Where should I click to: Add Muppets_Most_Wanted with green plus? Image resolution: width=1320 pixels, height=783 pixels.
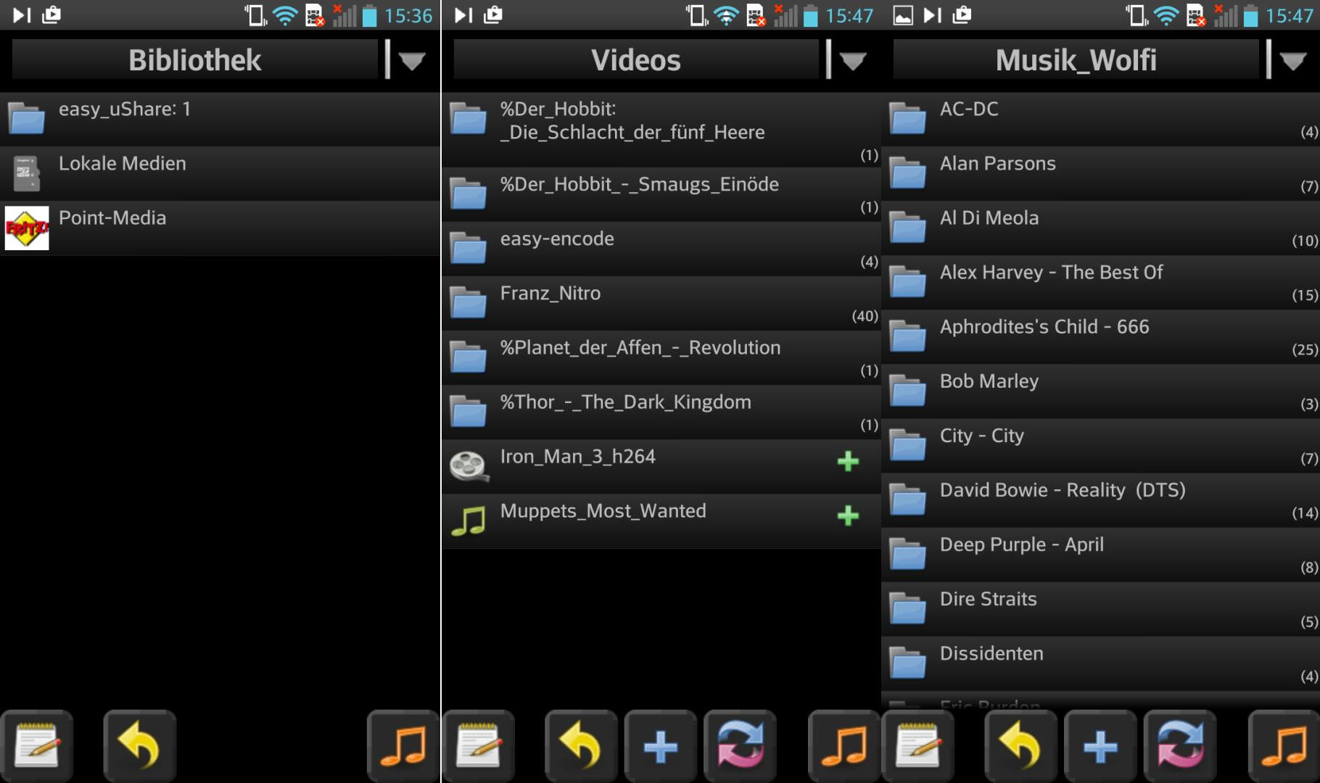click(x=848, y=515)
